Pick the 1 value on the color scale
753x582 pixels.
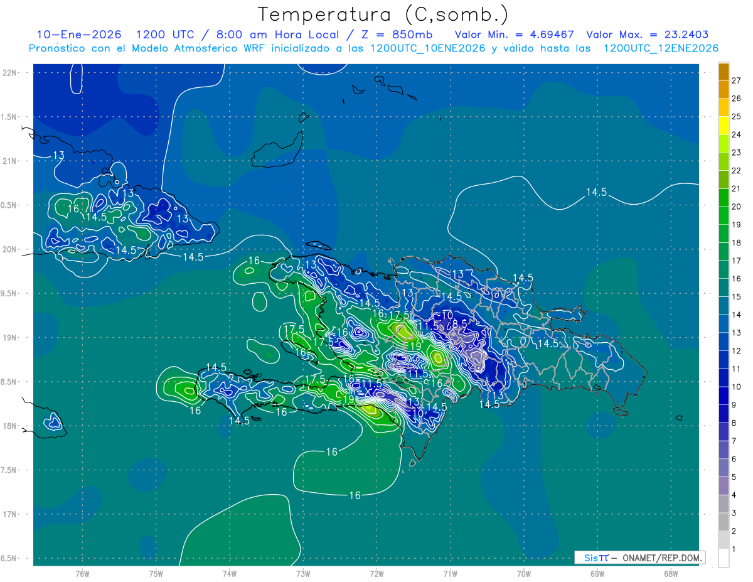point(737,549)
